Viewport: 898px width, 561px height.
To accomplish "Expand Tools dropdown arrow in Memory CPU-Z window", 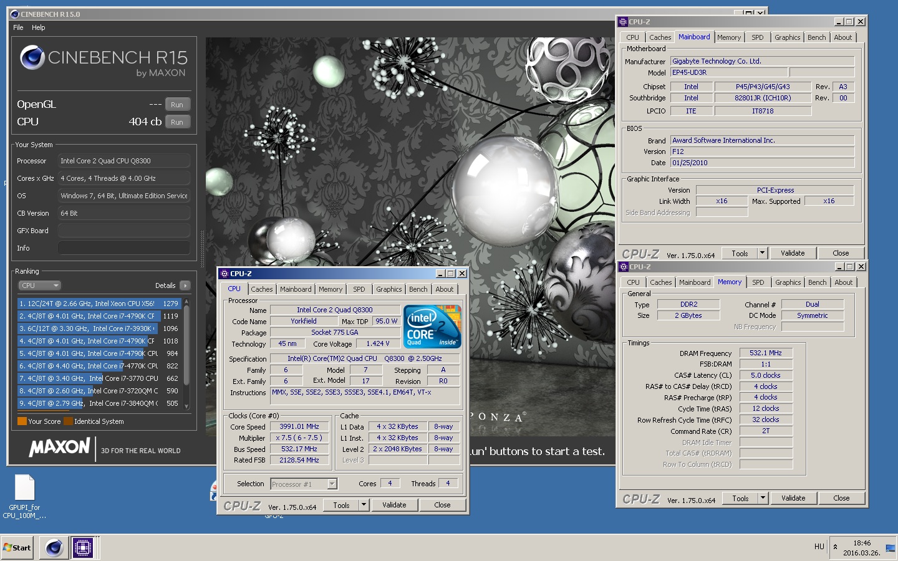I will pos(763,498).
